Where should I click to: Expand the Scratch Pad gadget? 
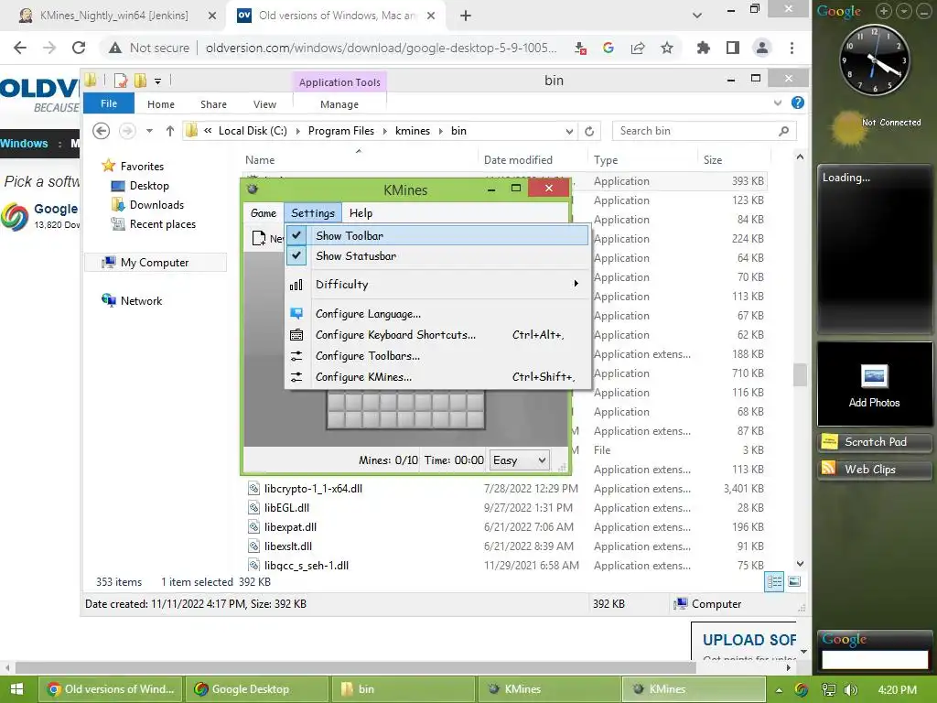tap(874, 442)
